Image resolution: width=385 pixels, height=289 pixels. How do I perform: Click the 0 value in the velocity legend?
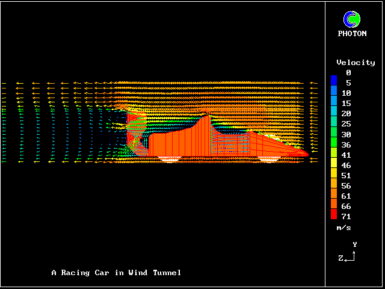click(348, 73)
